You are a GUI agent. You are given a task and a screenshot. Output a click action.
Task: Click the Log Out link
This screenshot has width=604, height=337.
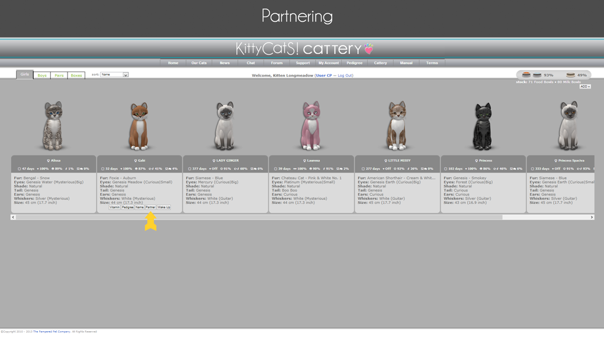pos(345,76)
